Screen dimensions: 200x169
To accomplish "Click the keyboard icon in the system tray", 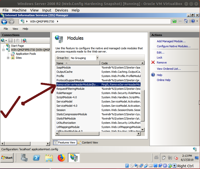I will tap(156, 158).
